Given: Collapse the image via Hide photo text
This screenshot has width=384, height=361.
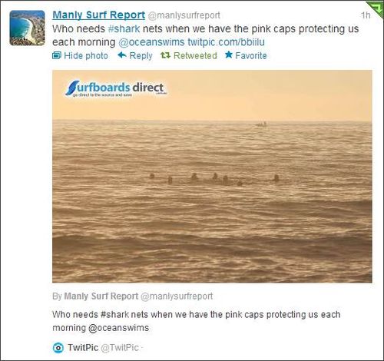Looking at the screenshot, I should click(86, 55).
